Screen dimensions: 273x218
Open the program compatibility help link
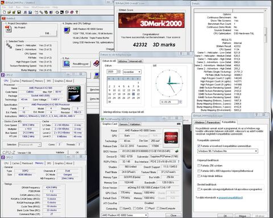click(230, 198)
